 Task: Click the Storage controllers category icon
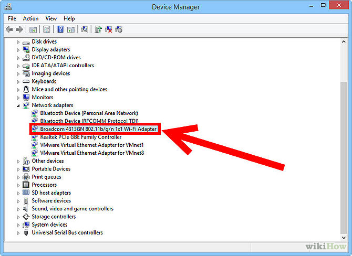[x=26, y=217]
